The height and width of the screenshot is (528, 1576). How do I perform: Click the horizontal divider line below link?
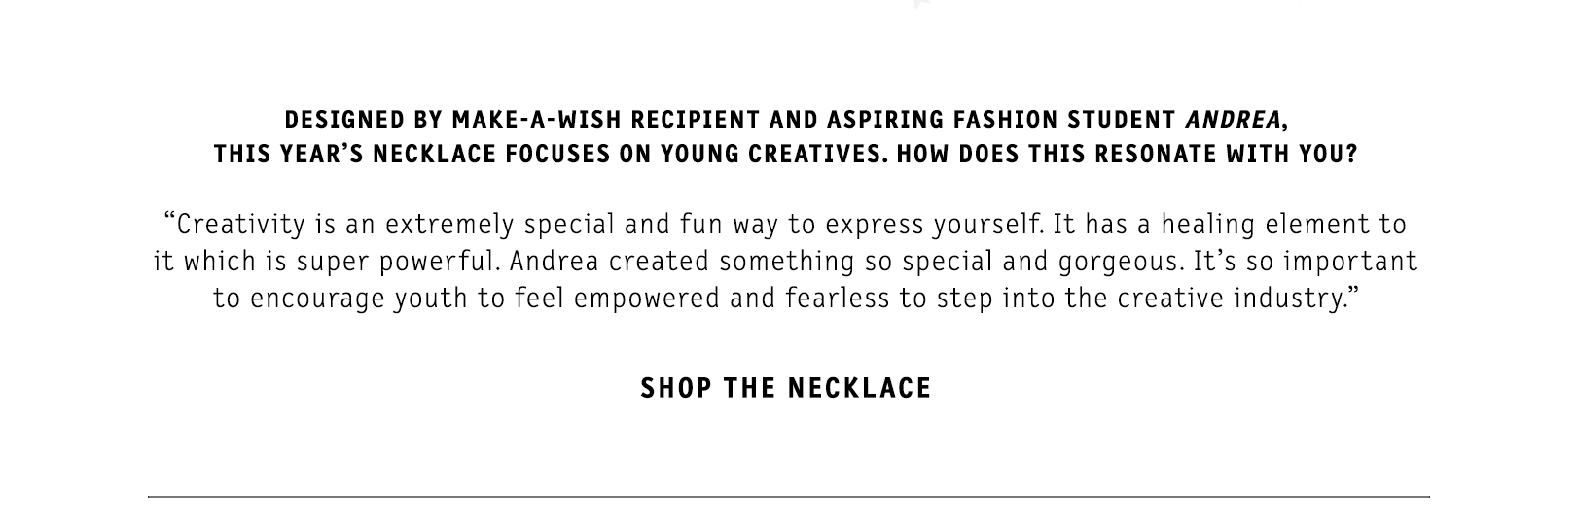[788, 497]
